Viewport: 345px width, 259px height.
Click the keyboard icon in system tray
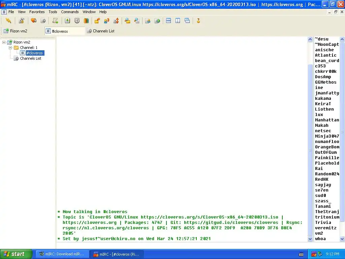pos(301,254)
